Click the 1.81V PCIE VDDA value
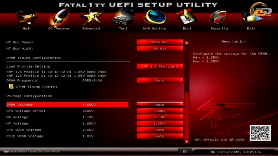 (88, 136)
